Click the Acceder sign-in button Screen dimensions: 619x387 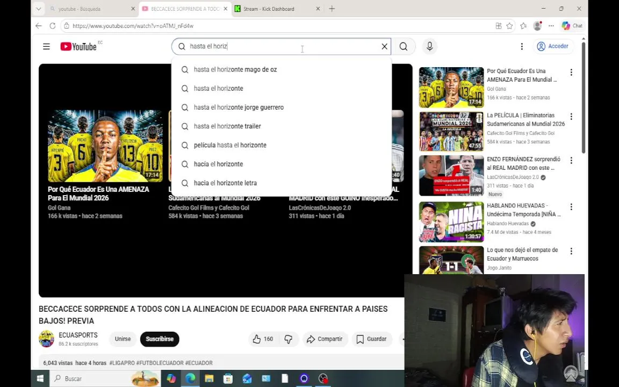(553, 46)
